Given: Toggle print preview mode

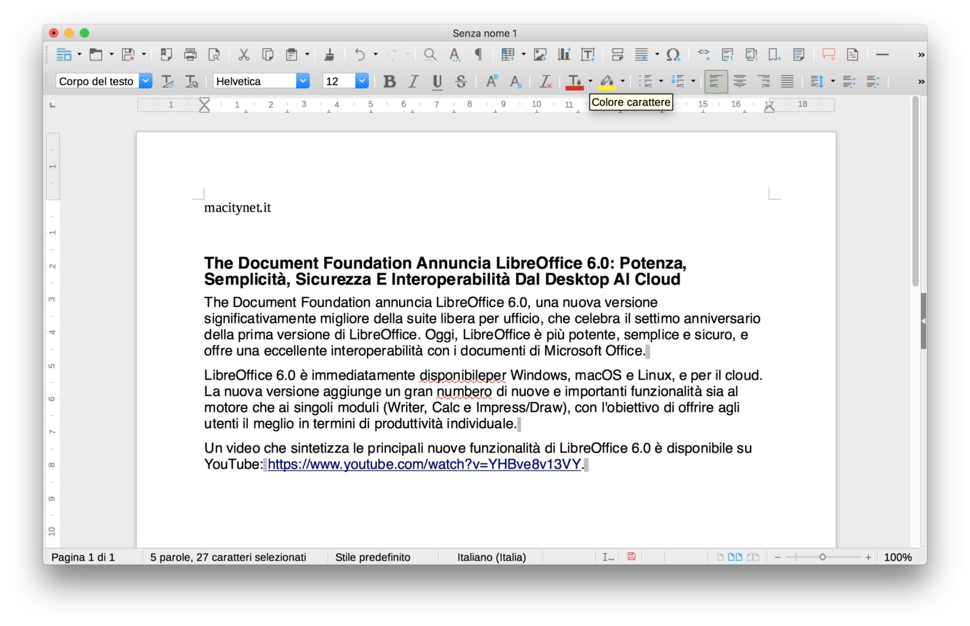Looking at the screenshot, I should (x=214, y=55).
